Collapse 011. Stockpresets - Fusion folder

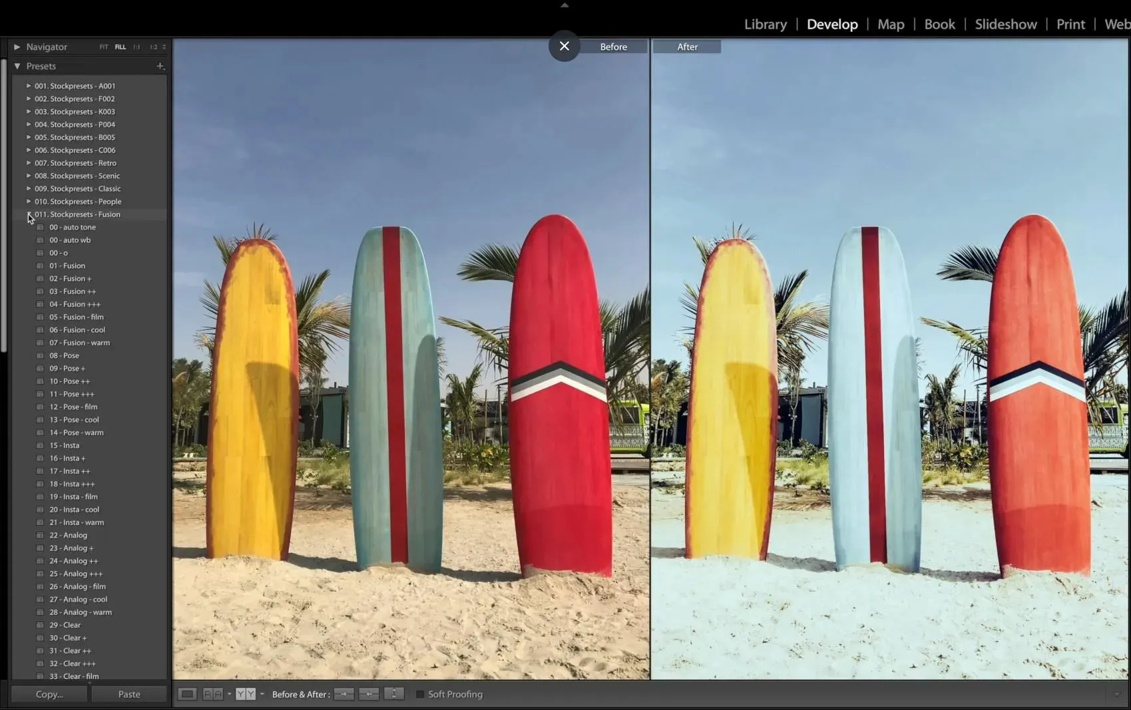pos(29,214)
